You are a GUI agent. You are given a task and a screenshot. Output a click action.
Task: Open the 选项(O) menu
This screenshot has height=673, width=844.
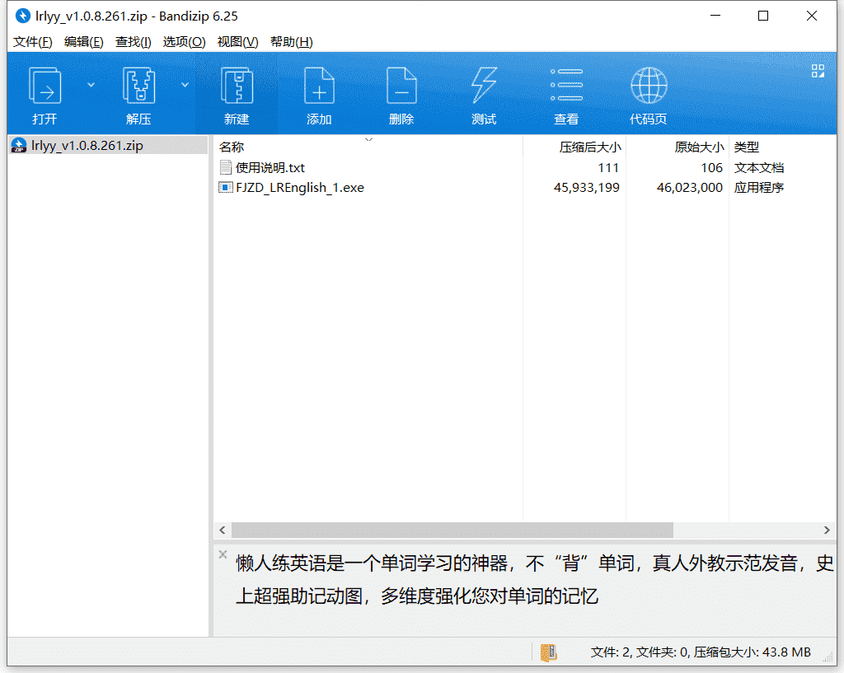click(x=184, y=42)
